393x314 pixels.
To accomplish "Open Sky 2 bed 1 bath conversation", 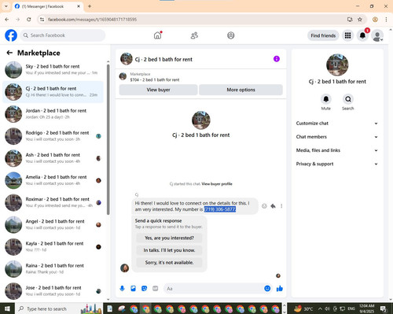I will pos(53,70).
